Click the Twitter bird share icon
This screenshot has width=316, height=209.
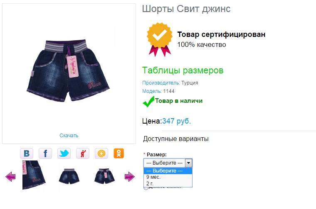click(x=64, y=153)
